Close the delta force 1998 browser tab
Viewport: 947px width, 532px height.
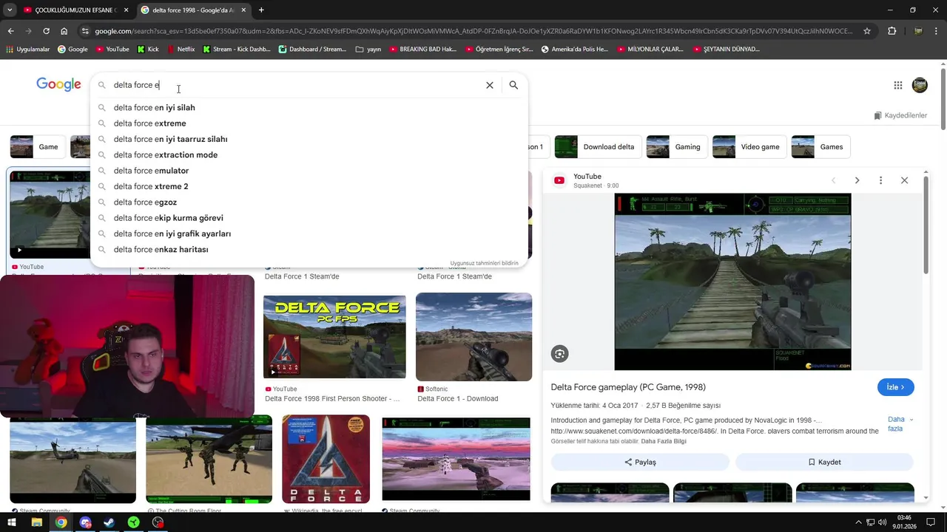[243, 10]
